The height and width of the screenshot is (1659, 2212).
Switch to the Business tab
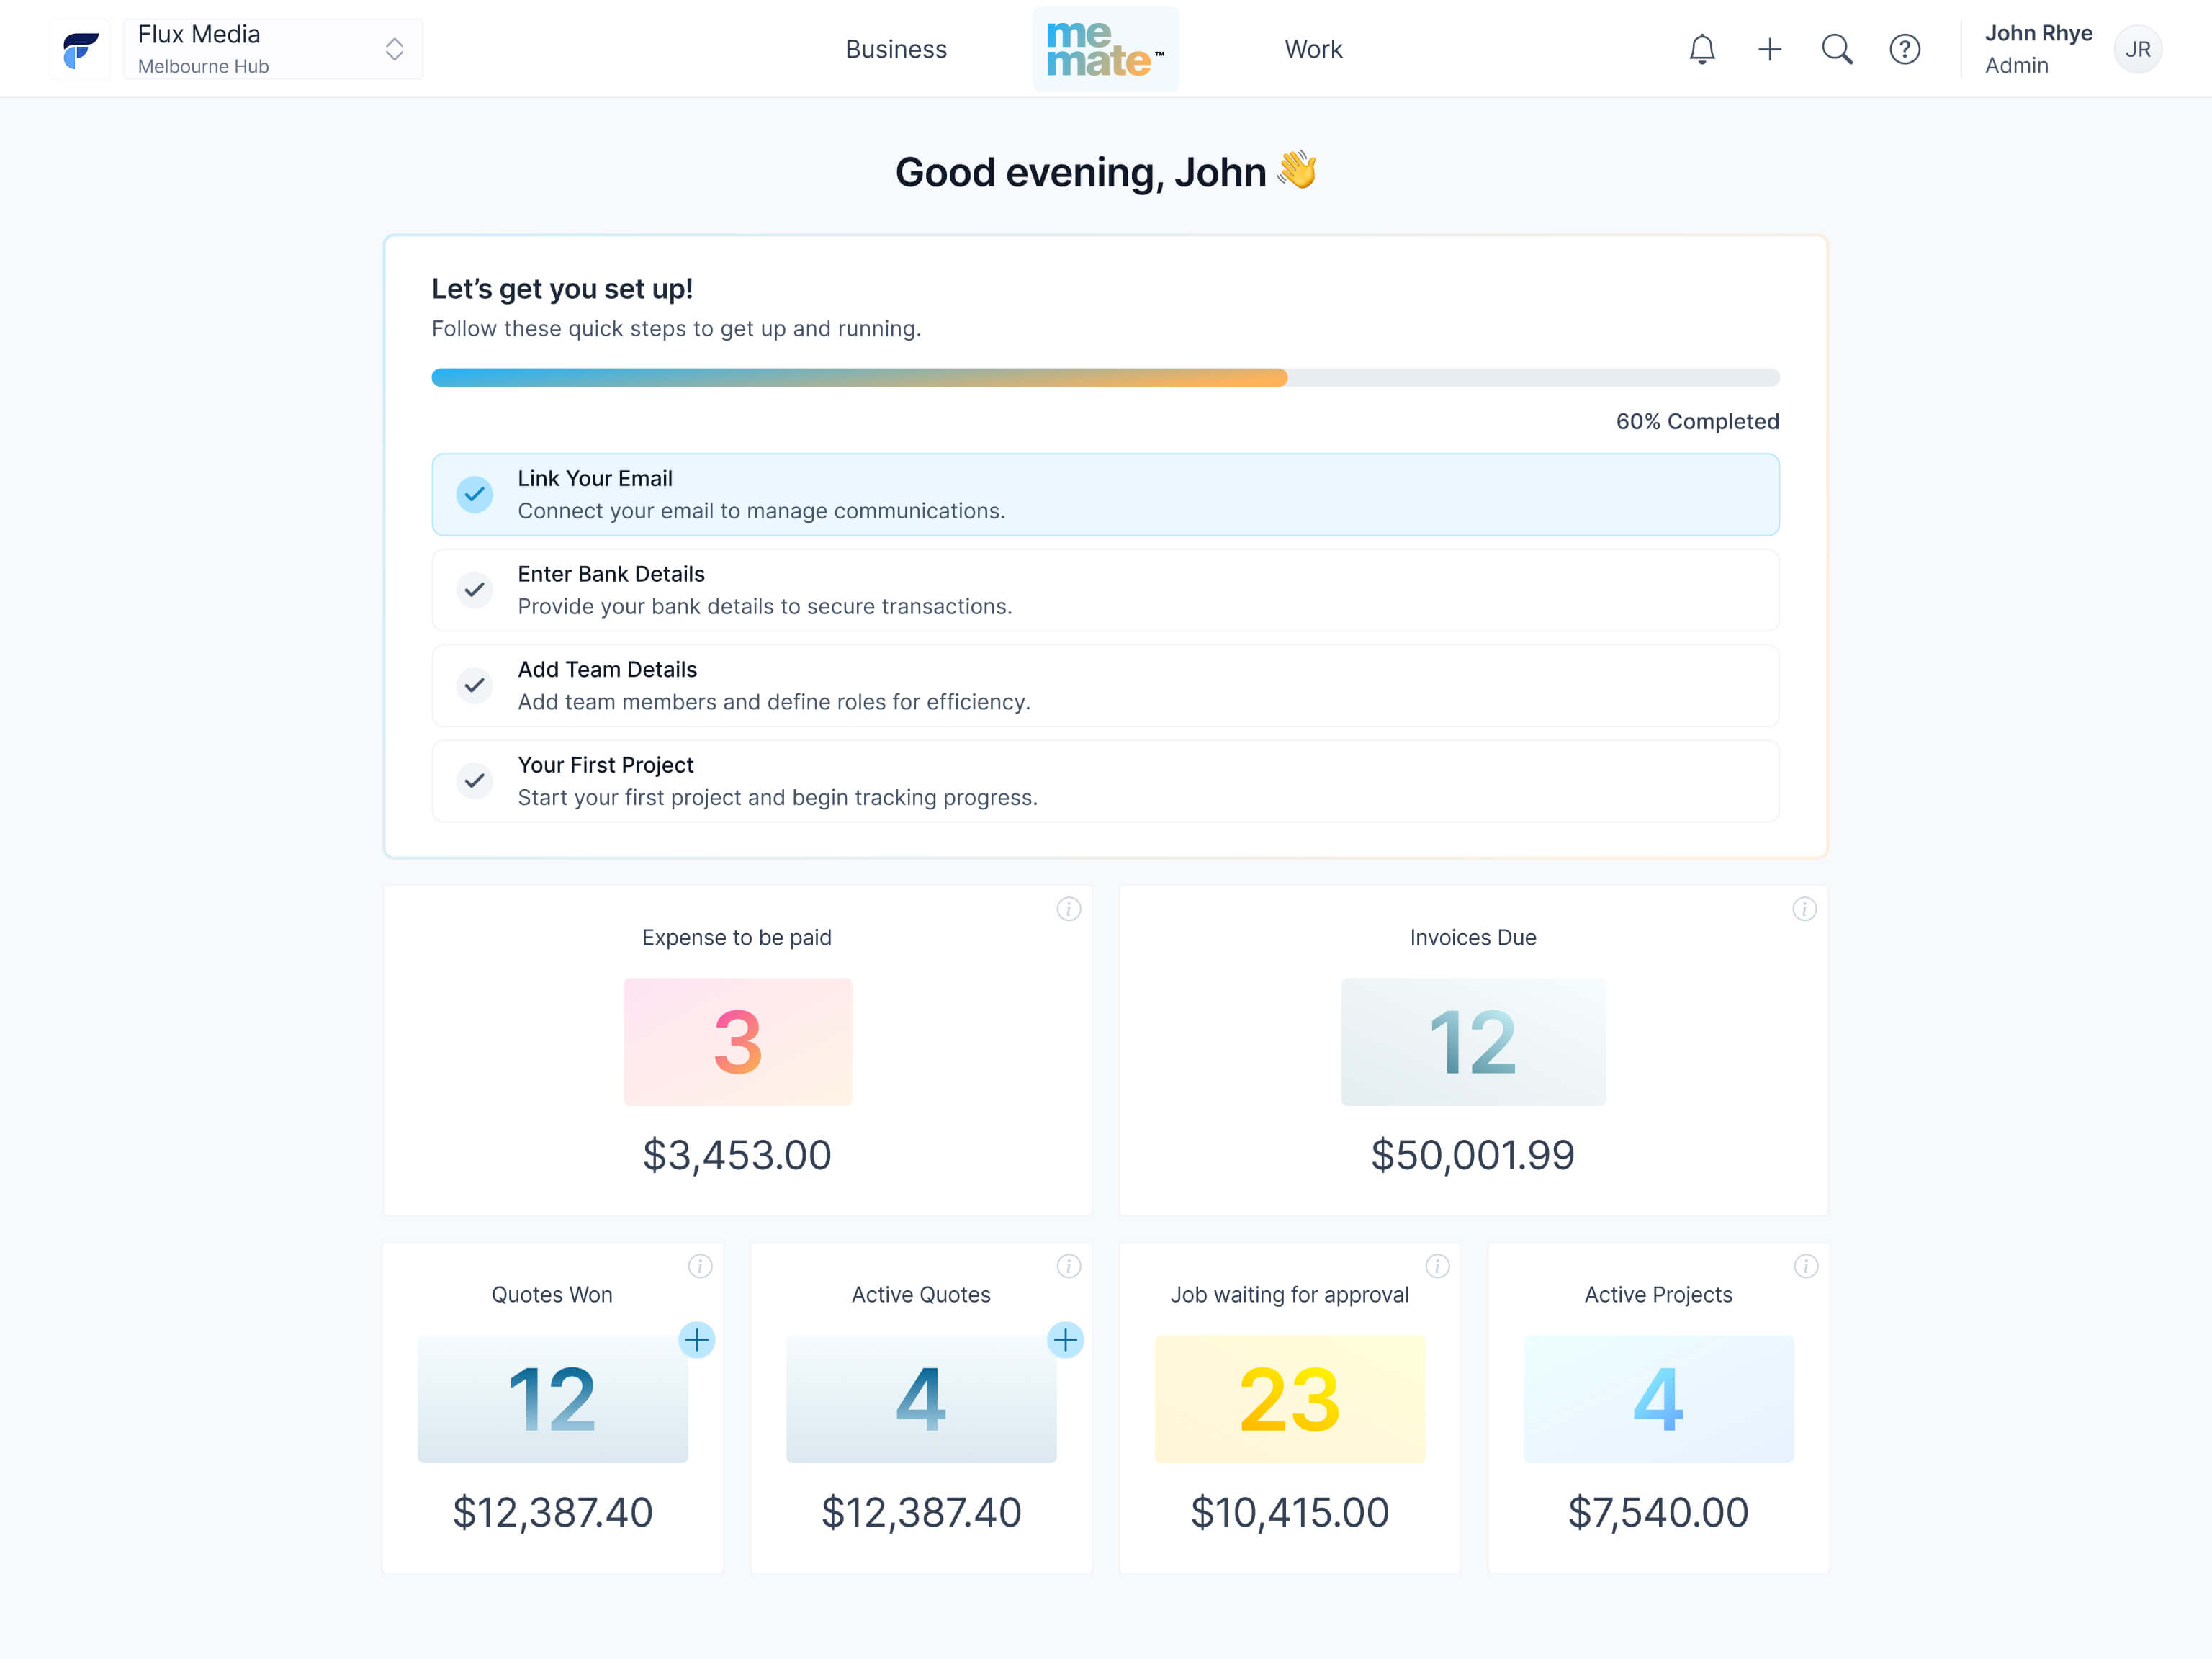pos(896,49)
